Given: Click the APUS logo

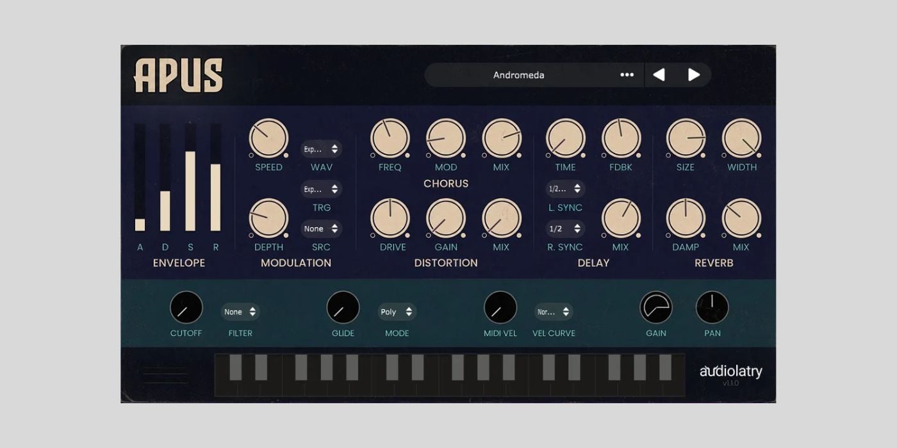Looking at the screenshot, I should coord(178,76).
